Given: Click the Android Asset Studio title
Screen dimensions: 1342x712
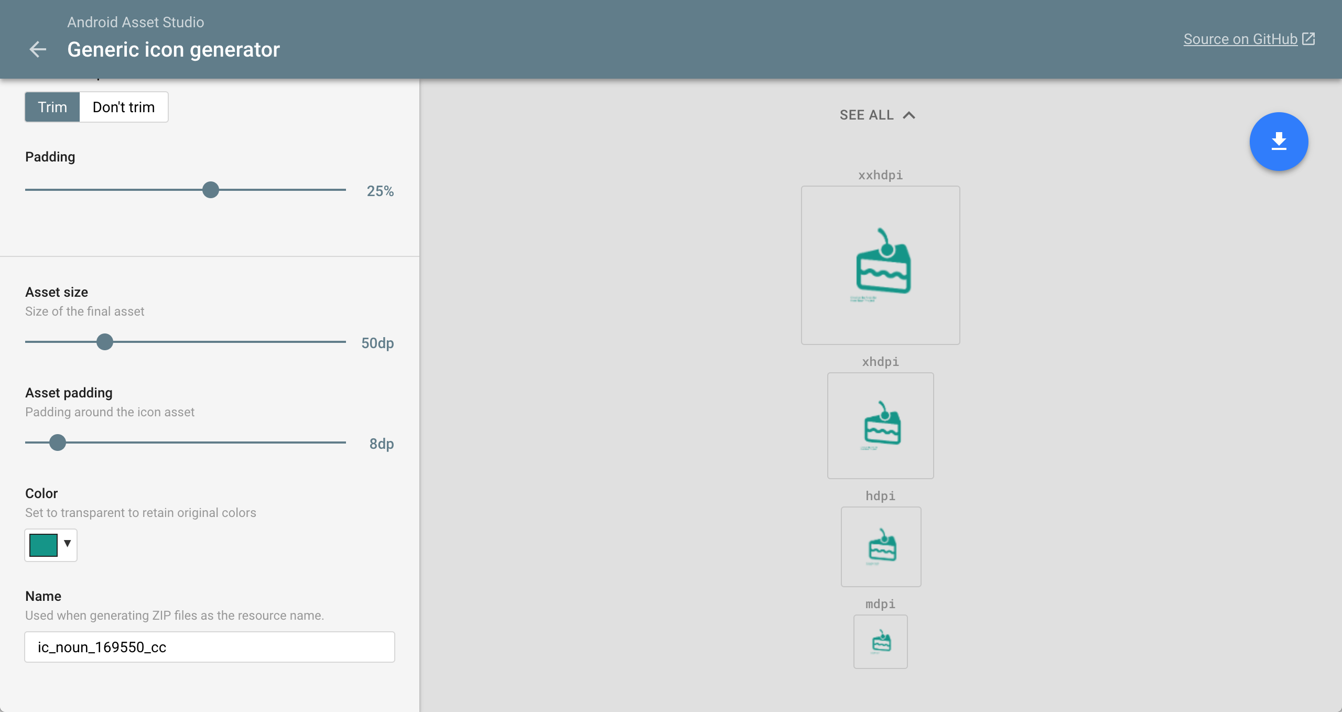Looking at the screenshot, I should [x=136, y=22].
